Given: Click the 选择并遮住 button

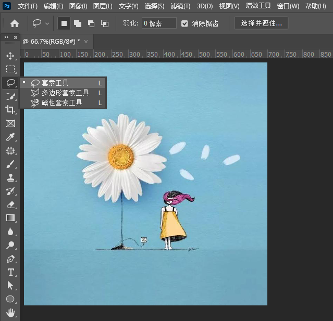Looking at the screenshot, I should [261, 23].
